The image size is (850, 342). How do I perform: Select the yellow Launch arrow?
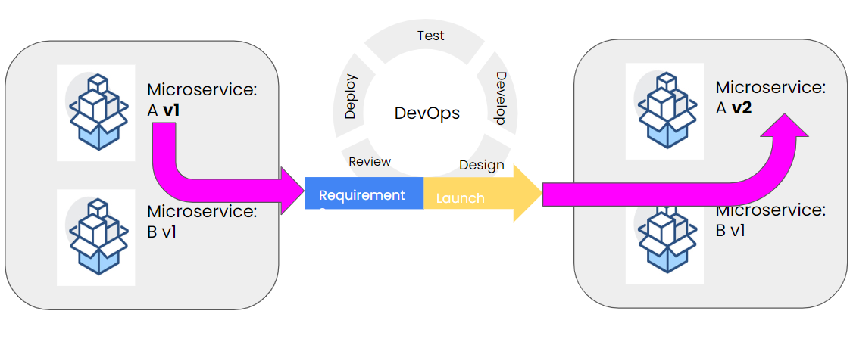click(x=485, y=194)
